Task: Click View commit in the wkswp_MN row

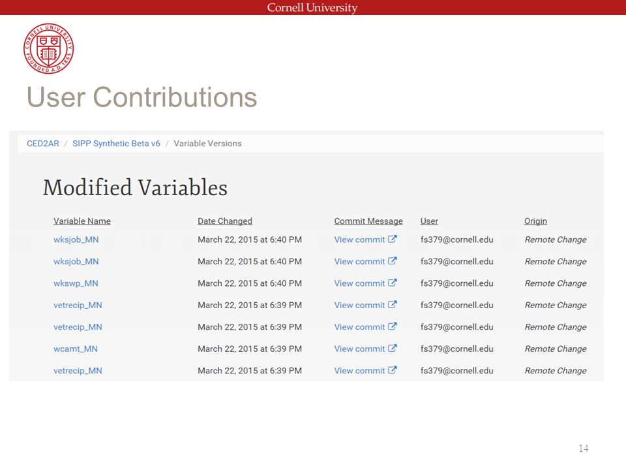Action: 359,283
